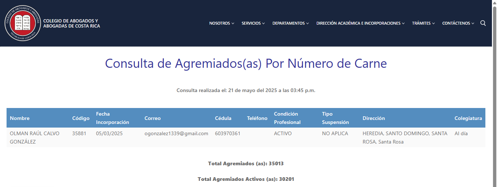Click the email ogonzalez1339@gmail.com

pos(176,133)
